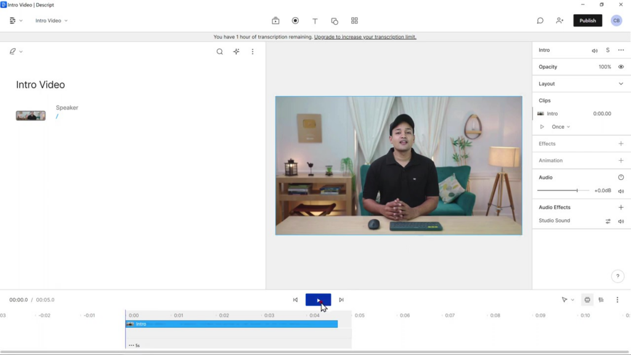
Task: Select the timeline arrow selection tool
Action: coord(564,300)
